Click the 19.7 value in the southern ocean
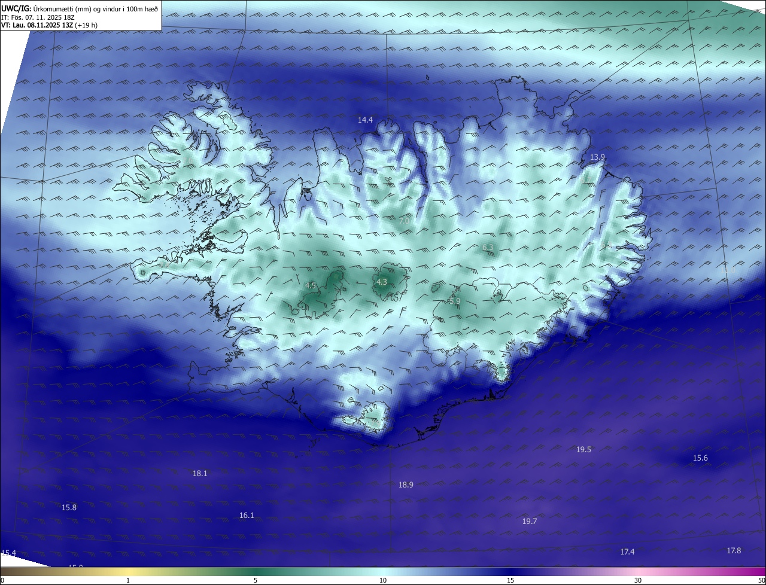 (x=530, y=522)
